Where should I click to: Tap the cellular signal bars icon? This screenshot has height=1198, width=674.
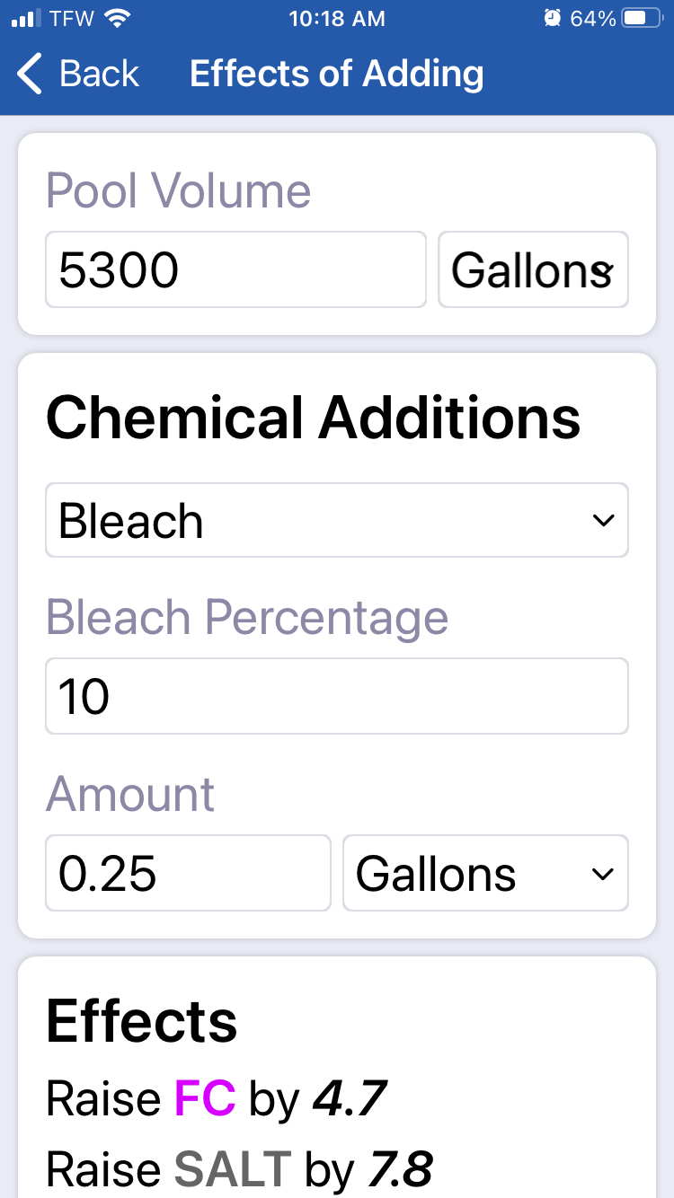pyautogui.click(x=27, y=19)
